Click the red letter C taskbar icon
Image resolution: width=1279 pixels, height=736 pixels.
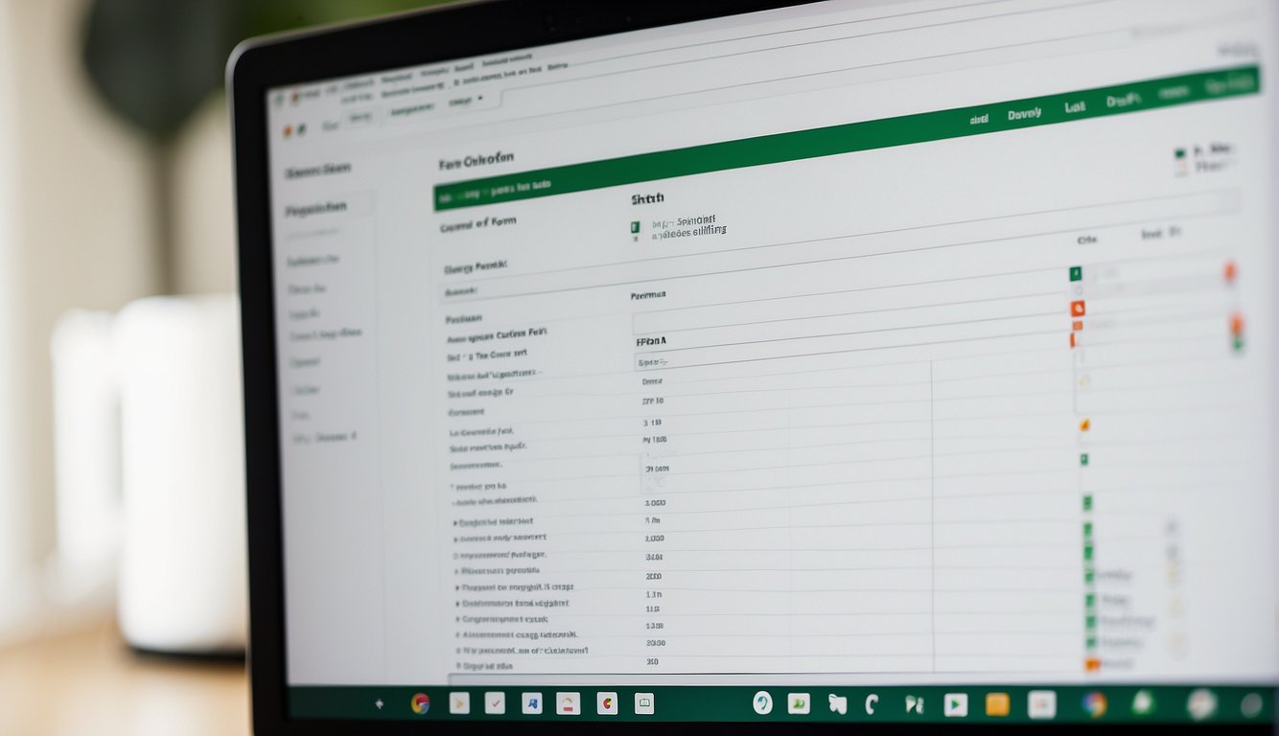(606, 704)
